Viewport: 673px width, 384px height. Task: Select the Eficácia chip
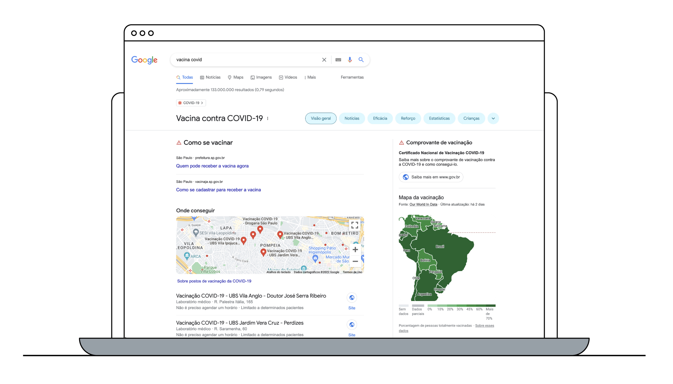click(x=380, y=119)
